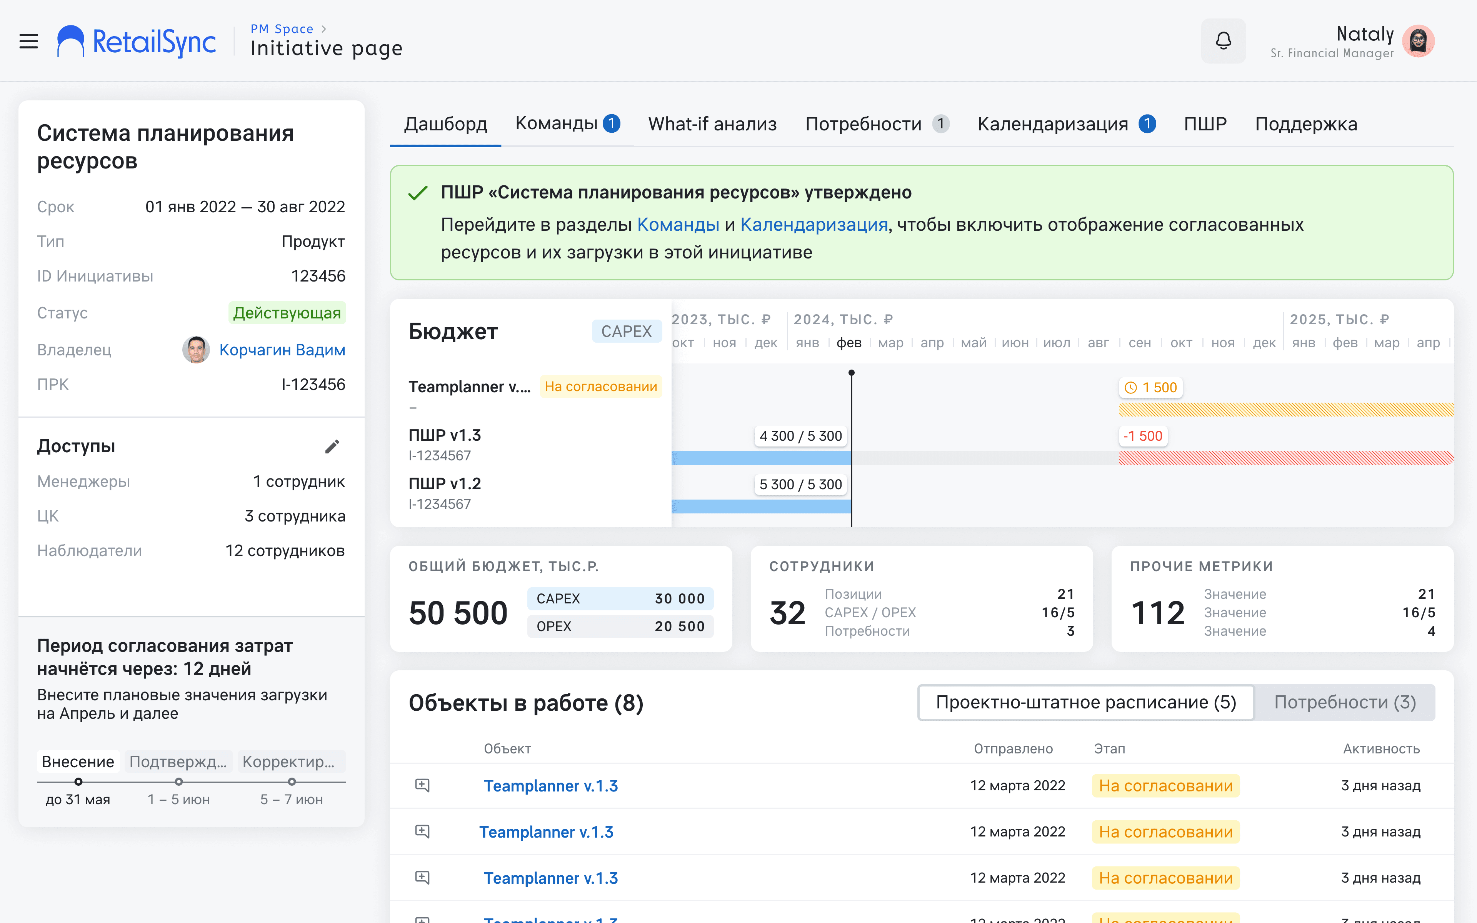The width and height of the screenshot is (1477, 923).
Task: Click the Внесение point on timeline slider
Action: click(78, 782)
